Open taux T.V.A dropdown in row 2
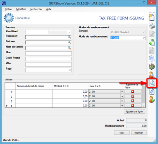This screenshot has height=144, width=158. tap(122, 97)
